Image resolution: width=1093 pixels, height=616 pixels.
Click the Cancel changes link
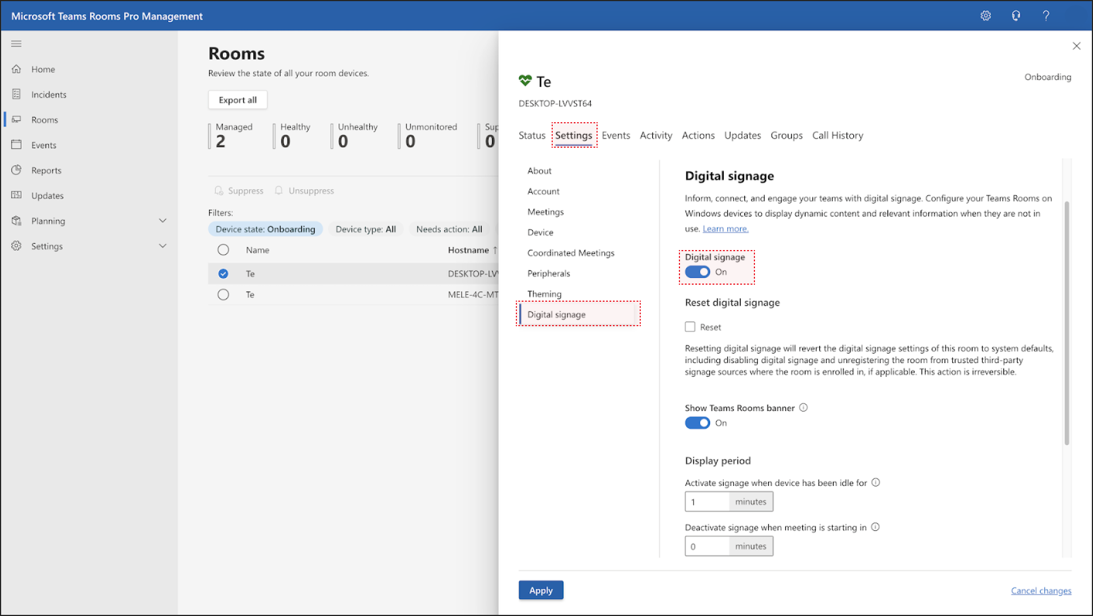(x=1041, y=590)
